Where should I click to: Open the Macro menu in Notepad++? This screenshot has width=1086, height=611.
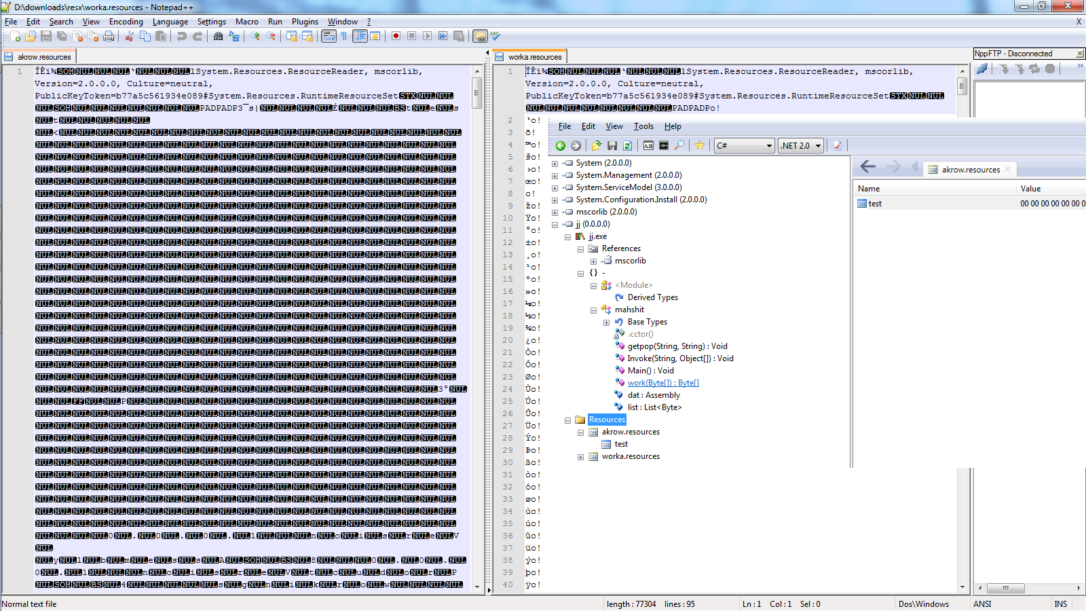pos(246,22)
